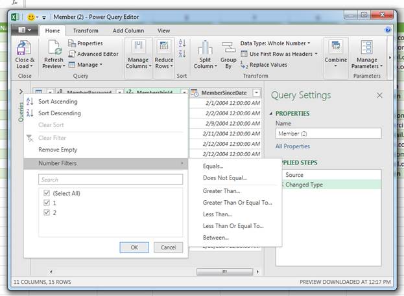Image resolution: width=404 pixels, height=296 pixels.
Task: Choose Does Not Equal... filter
Action: [224, 178]
